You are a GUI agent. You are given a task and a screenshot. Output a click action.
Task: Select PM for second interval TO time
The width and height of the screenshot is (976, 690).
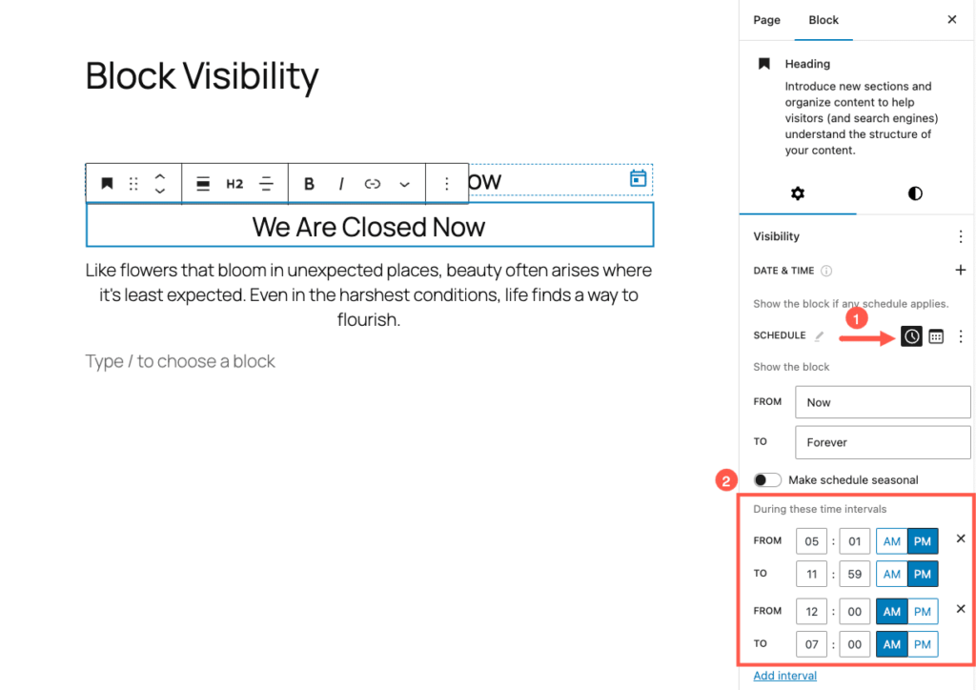[922, 644]
